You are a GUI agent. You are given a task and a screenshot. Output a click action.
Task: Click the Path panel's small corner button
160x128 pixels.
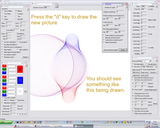click(57, 6)
